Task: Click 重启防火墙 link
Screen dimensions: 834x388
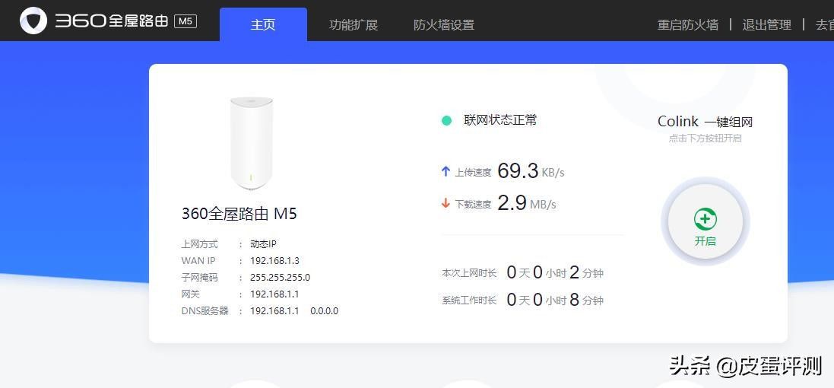Action: [x=688, y=24]
